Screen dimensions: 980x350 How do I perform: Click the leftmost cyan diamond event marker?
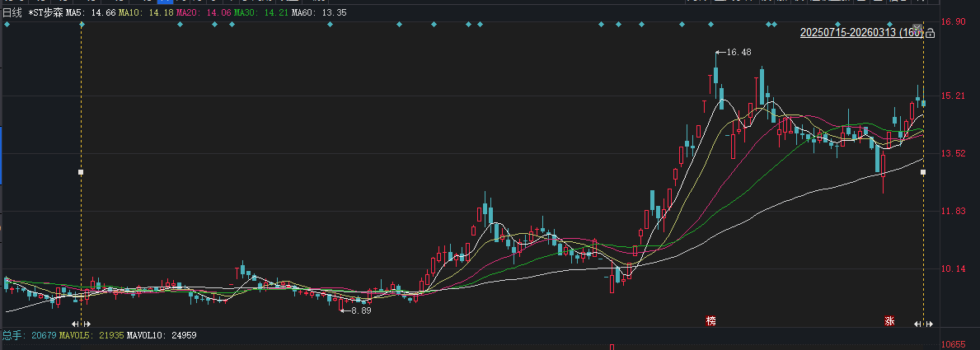[x=7, y=25]
